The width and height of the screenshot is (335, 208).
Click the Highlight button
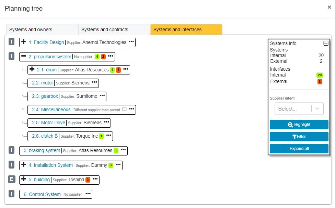click(299, 125)
